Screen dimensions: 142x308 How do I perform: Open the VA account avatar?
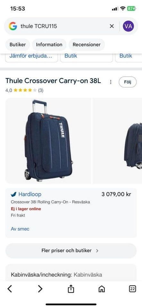click(128, 26)
